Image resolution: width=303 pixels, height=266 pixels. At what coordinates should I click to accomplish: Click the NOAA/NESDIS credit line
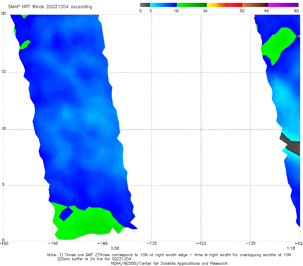169,264
